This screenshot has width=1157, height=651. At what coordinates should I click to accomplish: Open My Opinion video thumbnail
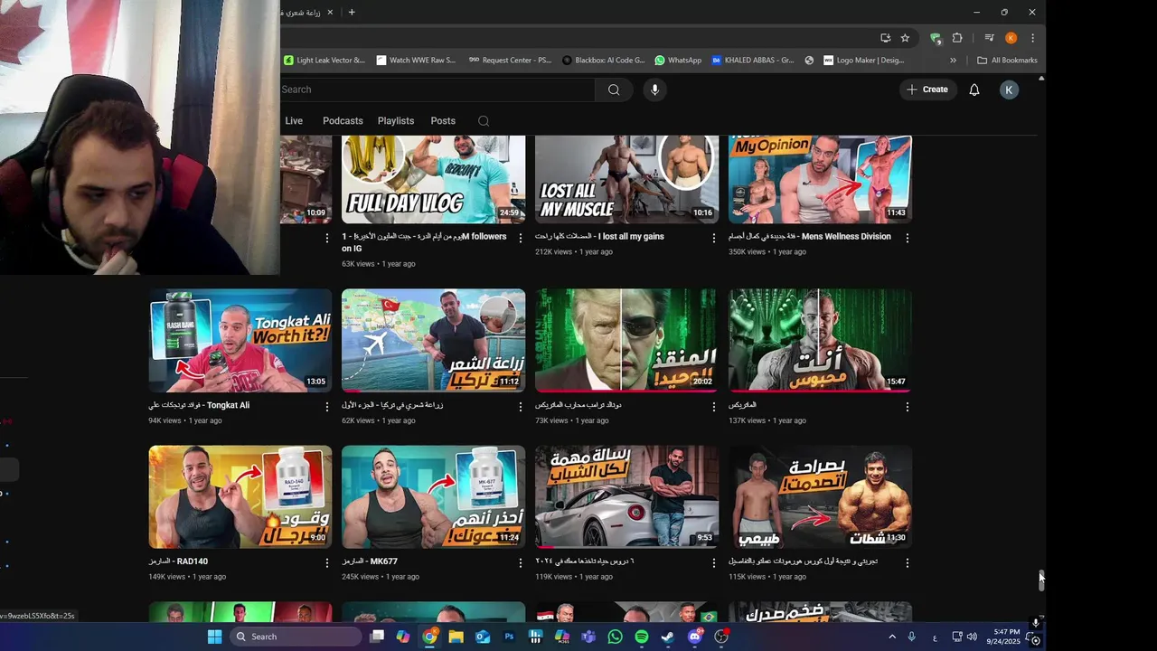click(820, 179)
